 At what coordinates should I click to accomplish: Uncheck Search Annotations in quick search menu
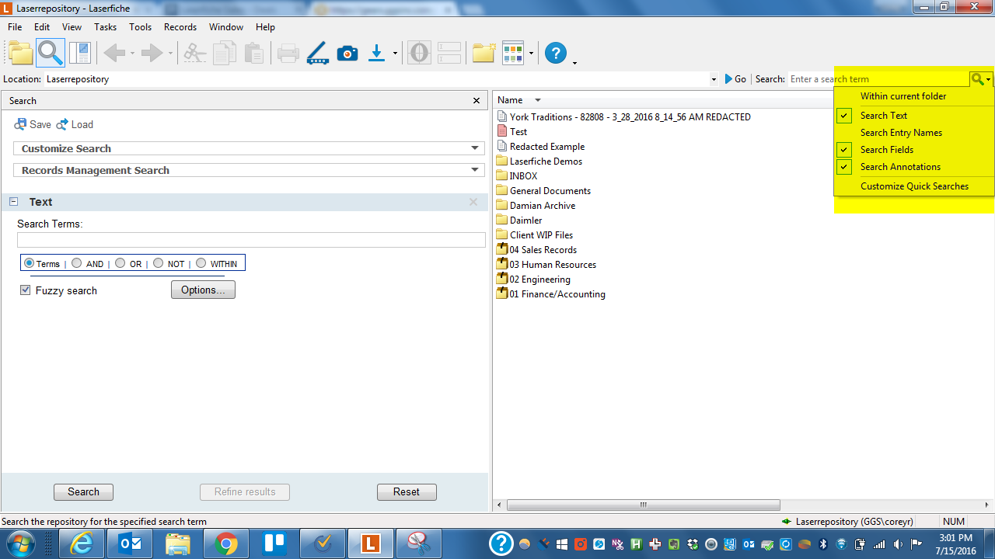click(x=844, y=167)
